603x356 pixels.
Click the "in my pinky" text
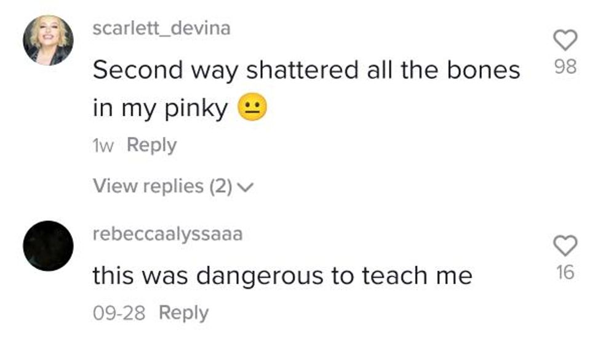(x=160, y=110)
